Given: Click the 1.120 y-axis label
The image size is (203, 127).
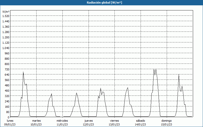Looking at the screenshot, I should [6, 42].
